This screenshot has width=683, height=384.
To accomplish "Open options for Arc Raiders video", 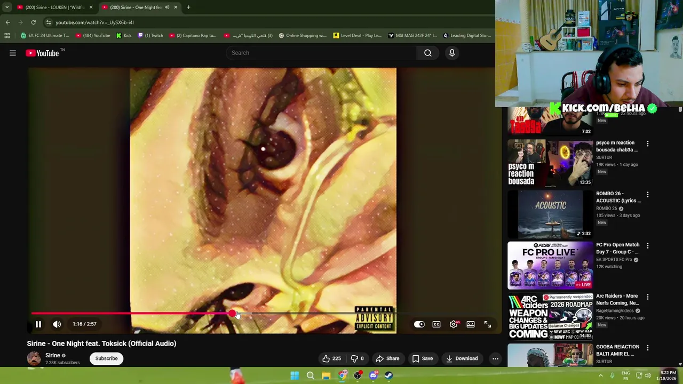I will click(648, 297).
